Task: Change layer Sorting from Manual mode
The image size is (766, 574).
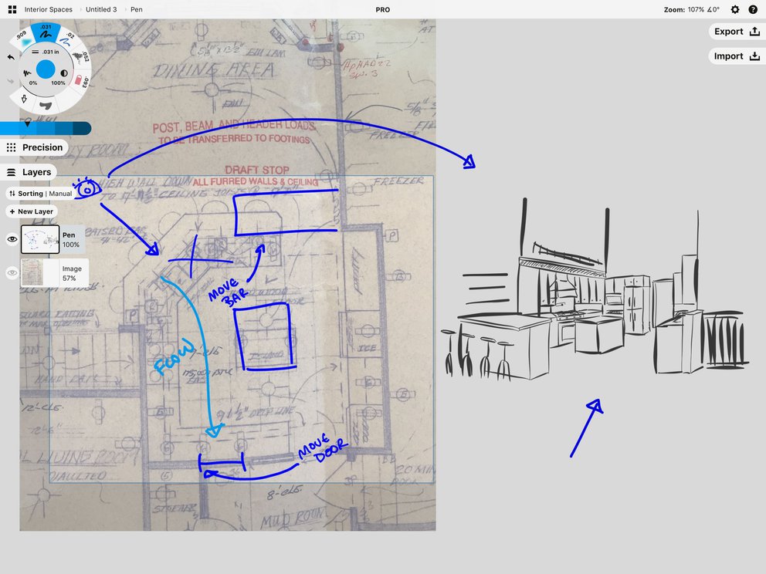Action: (40, 193)
